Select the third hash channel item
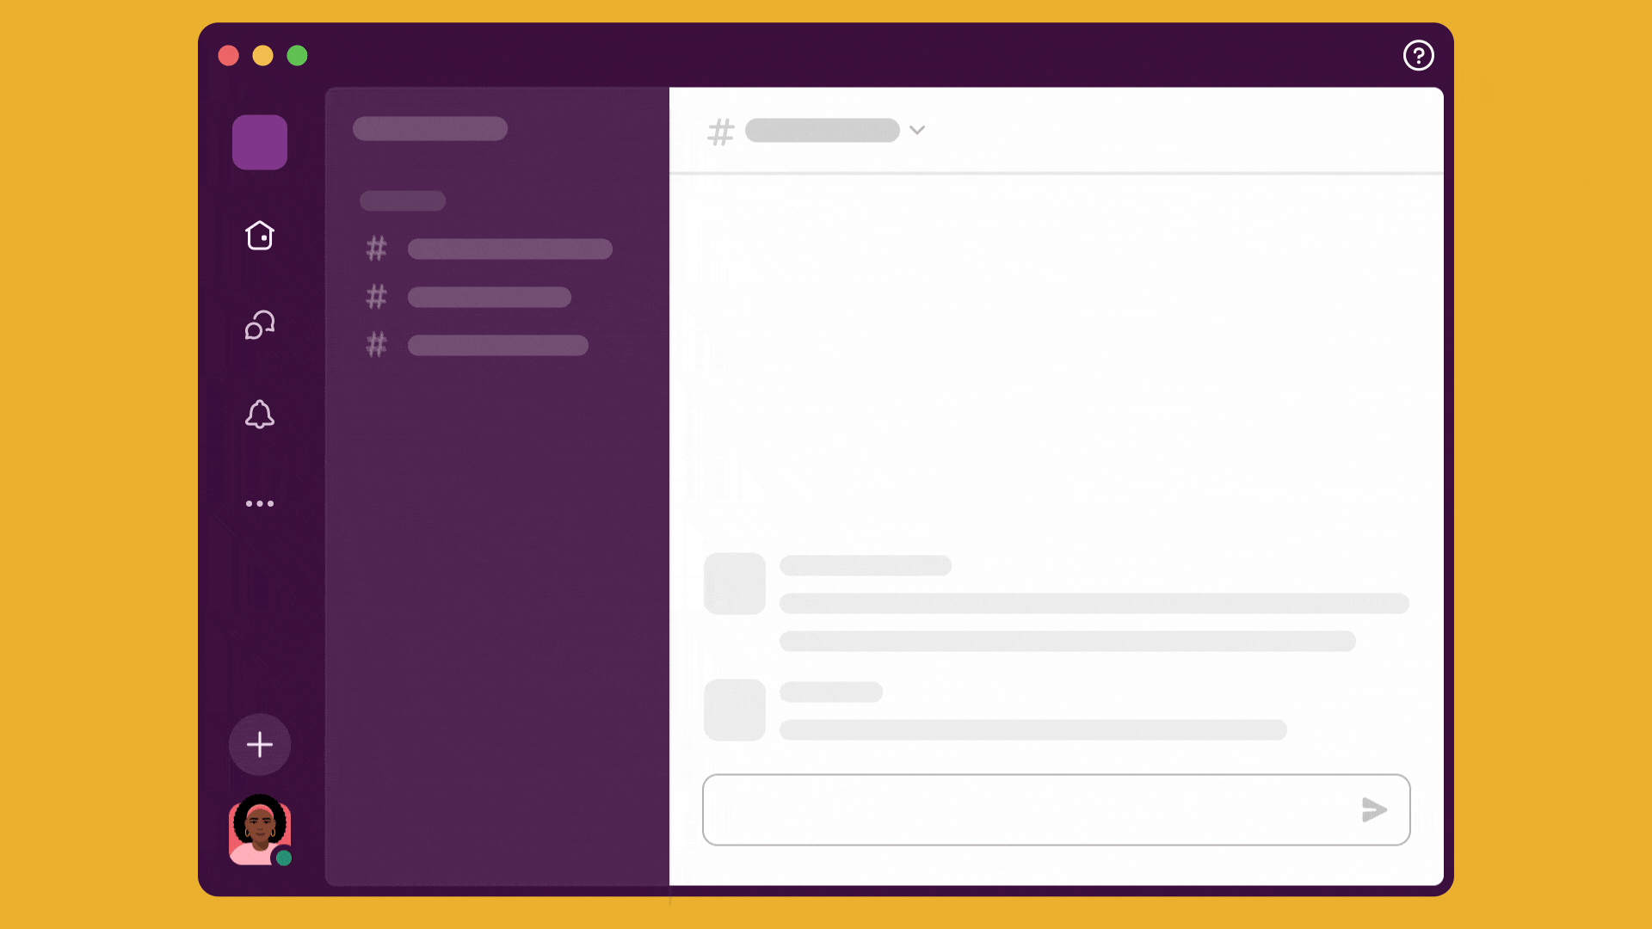 point(477,345)
